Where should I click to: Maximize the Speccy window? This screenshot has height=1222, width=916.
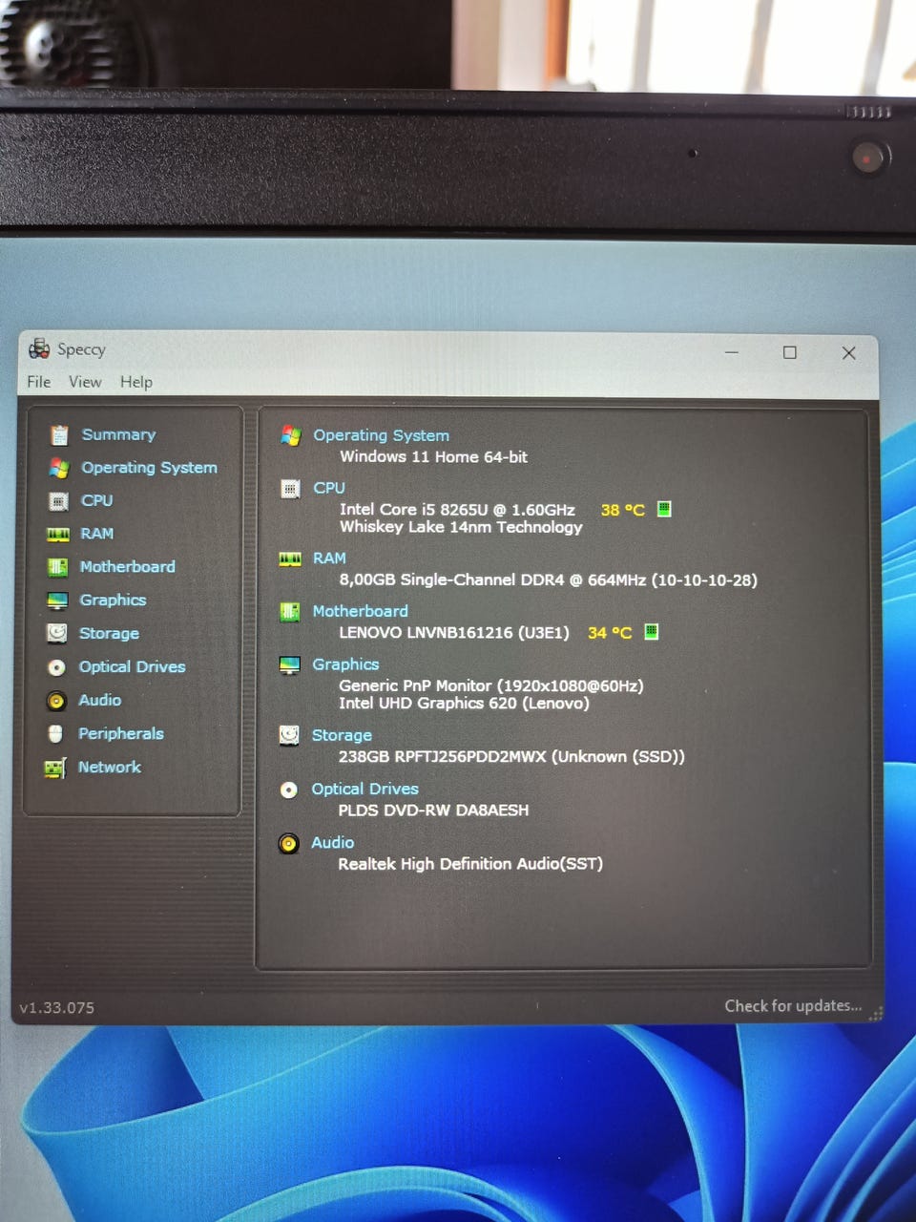[790, 352]
